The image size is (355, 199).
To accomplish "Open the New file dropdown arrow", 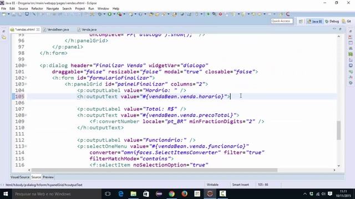I will click(9, 14).
